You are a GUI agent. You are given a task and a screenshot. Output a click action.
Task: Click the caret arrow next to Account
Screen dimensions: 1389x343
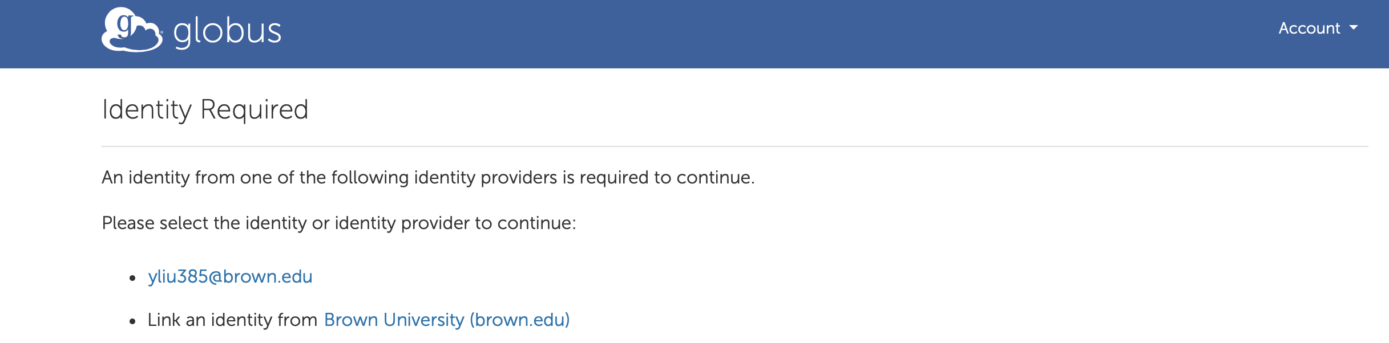(x=1354, y=28)
